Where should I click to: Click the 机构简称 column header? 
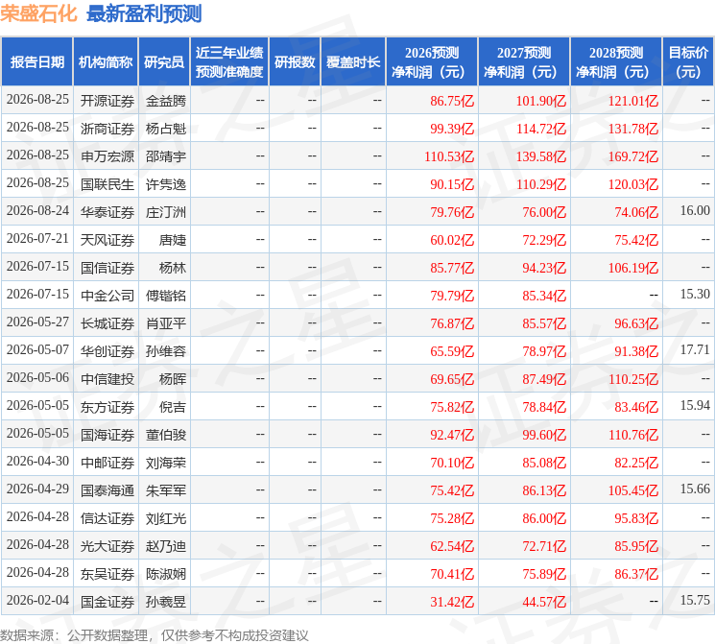click(x=106, y=62)
